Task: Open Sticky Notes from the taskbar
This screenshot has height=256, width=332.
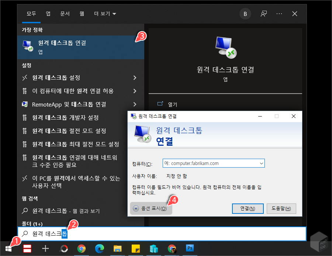Action: click(136, 249)
